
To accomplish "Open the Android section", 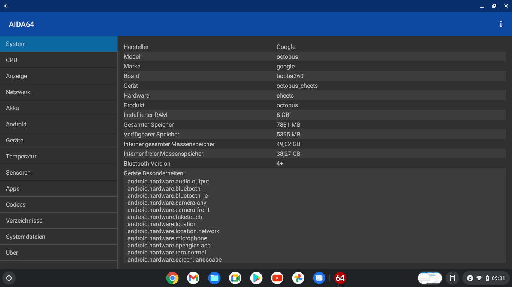I will pos(59,124).
